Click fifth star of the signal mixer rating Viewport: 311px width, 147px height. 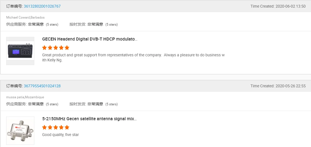[67, 127]
